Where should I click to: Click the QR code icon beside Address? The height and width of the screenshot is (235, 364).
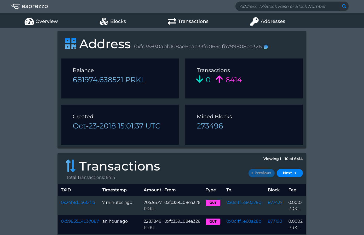coord(71,44)
